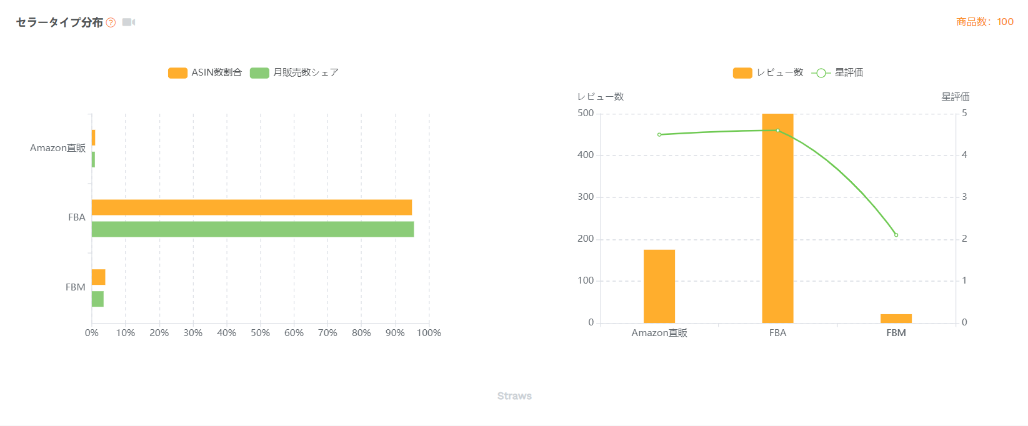Toggle ASIN数割合 legend series
1028x426 pixels.
coord(205,72)
